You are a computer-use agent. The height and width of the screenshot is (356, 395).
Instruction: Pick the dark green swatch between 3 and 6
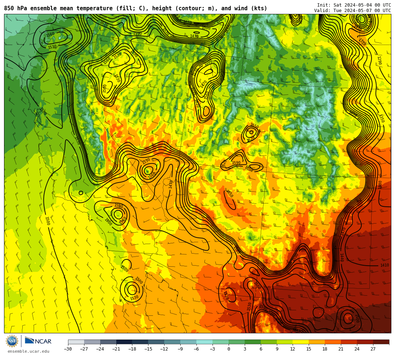pyautogui.click(x=253, y=342)
